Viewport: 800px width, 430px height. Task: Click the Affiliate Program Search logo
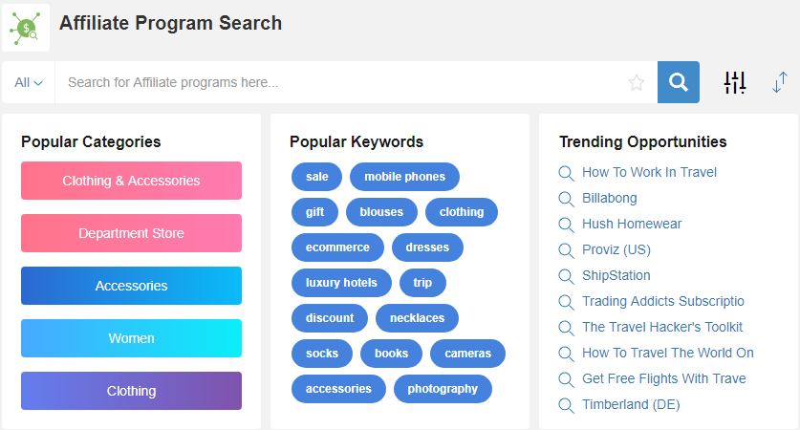click(x=26, y=28)
